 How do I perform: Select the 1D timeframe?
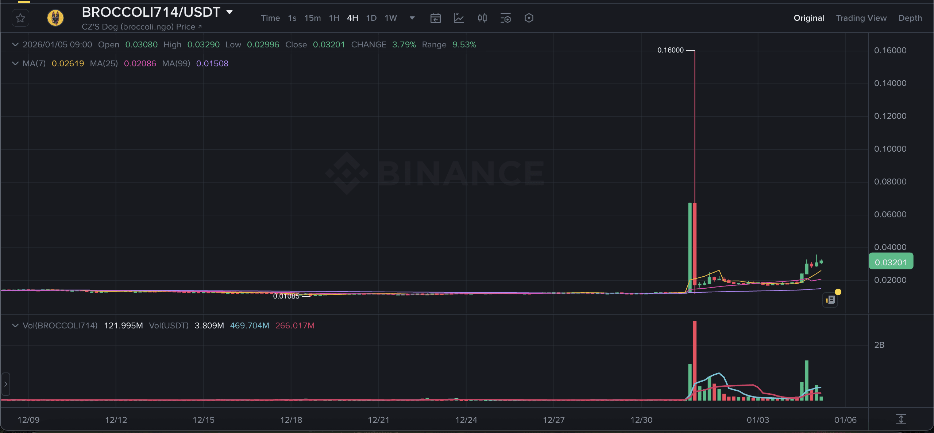(x=371, y=17)
